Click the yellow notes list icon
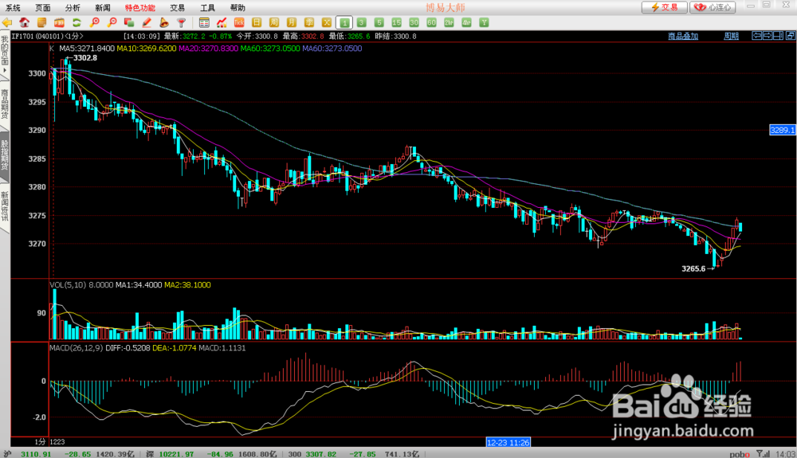This screenshot has width=797, height=458. [x=41, y=23]
